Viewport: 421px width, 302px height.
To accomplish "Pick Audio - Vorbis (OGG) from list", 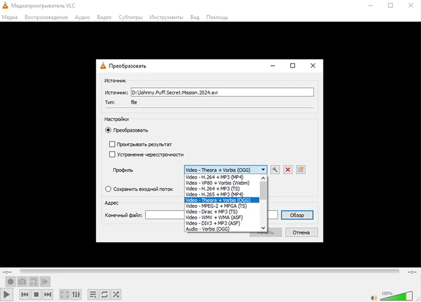I will click(x=207, y=229).
